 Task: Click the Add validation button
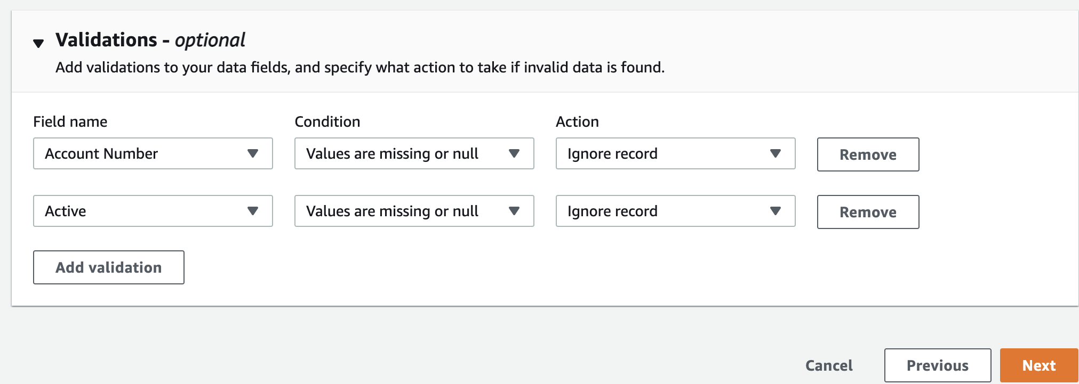pos(109,267)
